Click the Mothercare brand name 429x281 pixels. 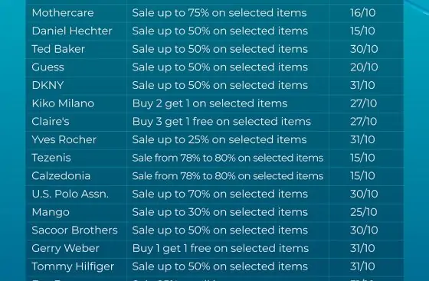[63, 13]
